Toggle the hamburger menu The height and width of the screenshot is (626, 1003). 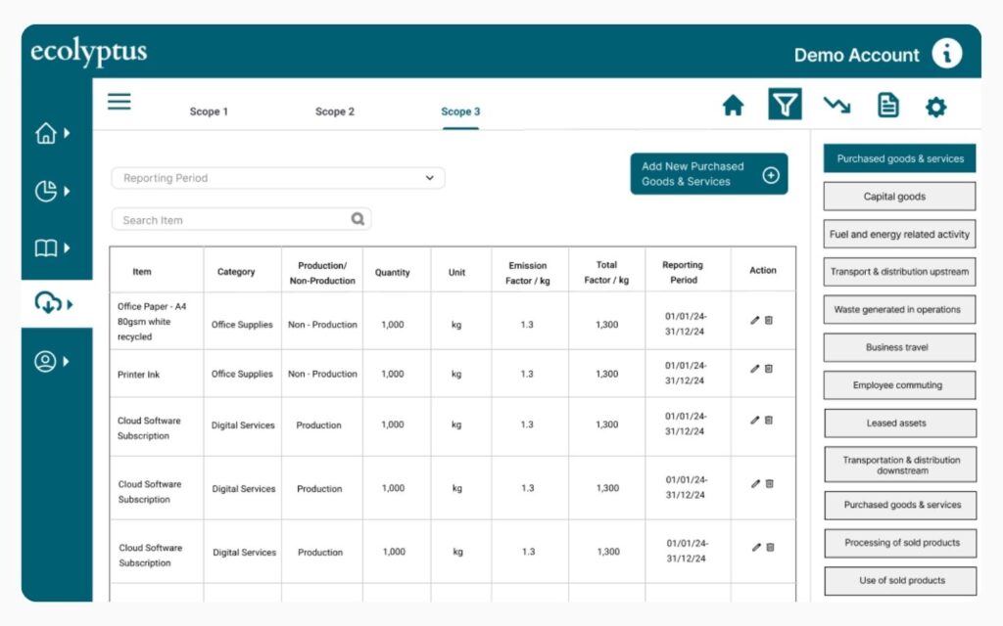[x=119, y=102]
